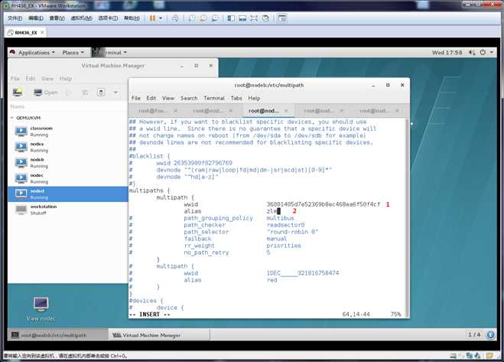Click the root@nodeb taskbar window button
The width and height of the screenshot is (504, 362).
pyautogui.click(x=58, y=335)
